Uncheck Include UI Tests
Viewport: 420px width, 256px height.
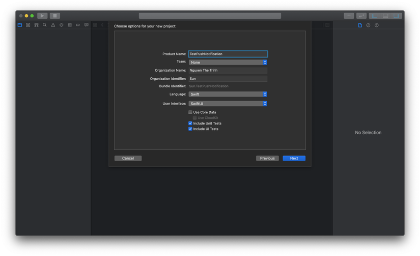(190, 129)
